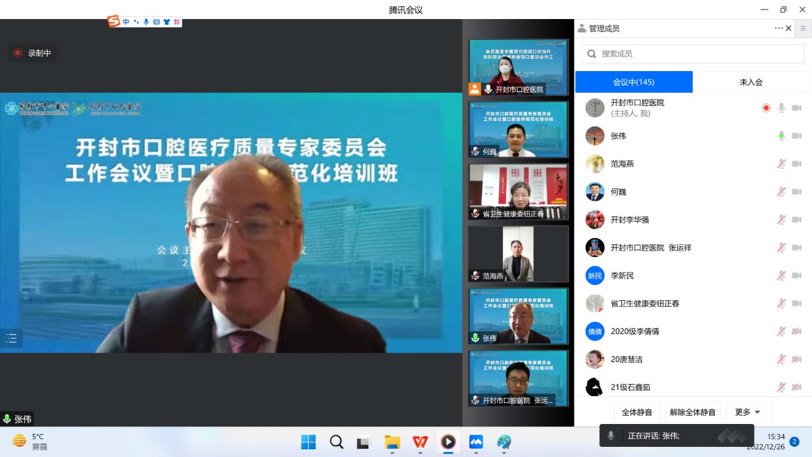Open the Sogou virtual keyboard icon
Viewport: 812px width, 457px height.
156,22
